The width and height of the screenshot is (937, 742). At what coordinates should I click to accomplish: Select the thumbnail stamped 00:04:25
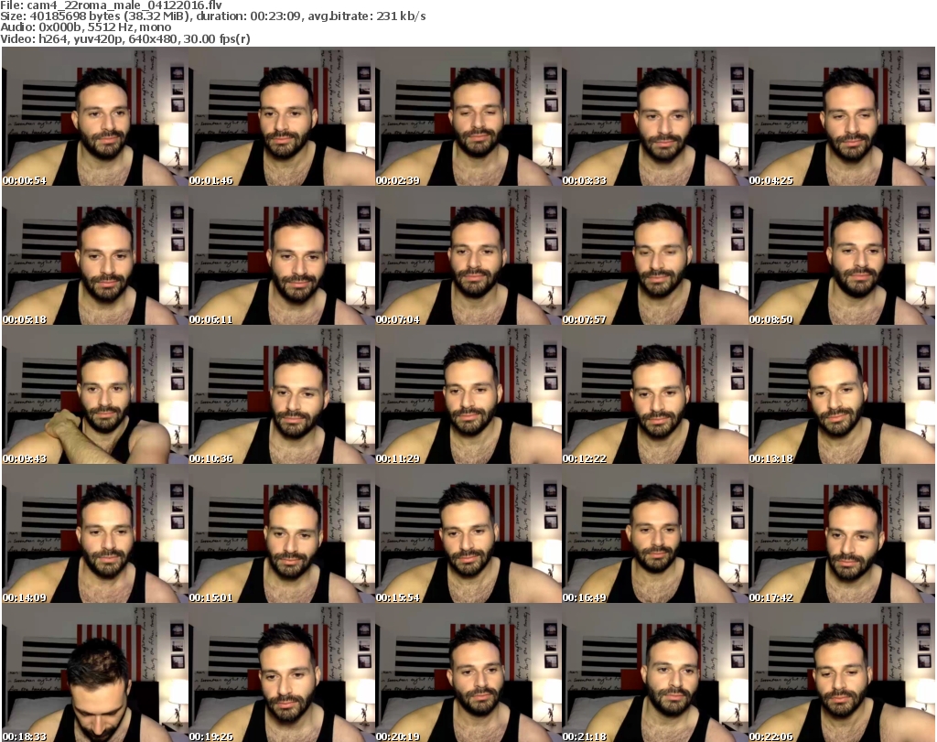pos(842,116)
